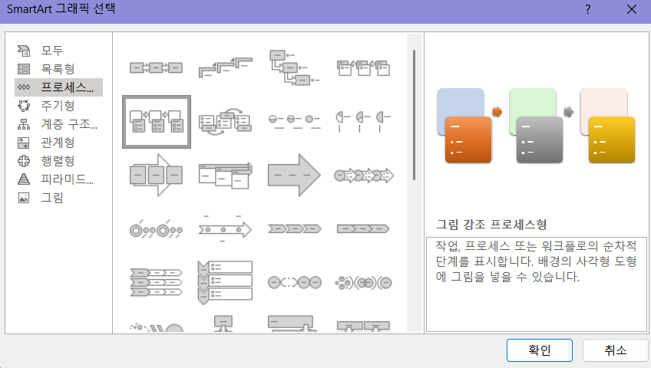Viewport: 651px width, 368px height.
Task: Choose the basic process layout with three boxes
Action: 156,67
